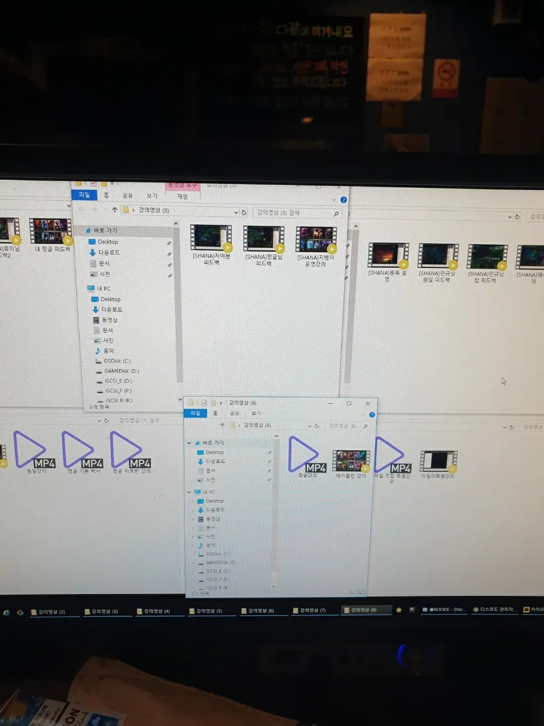Screen dimensions: 544x726
Task: Collapse 바로 가기 group in 강의영상 (8) window
Action: (189, 443)
